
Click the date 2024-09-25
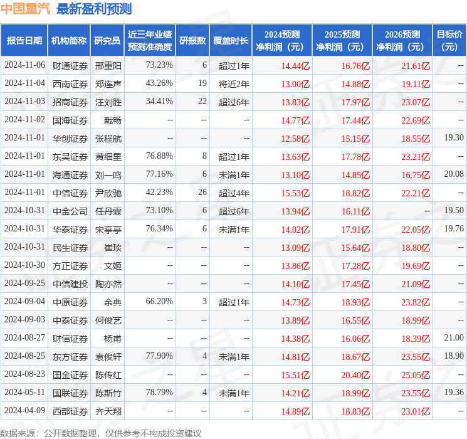24,283
